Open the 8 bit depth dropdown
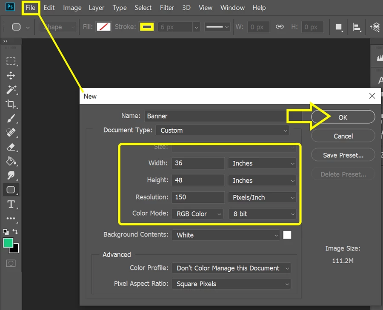 [x=262, y=214]
